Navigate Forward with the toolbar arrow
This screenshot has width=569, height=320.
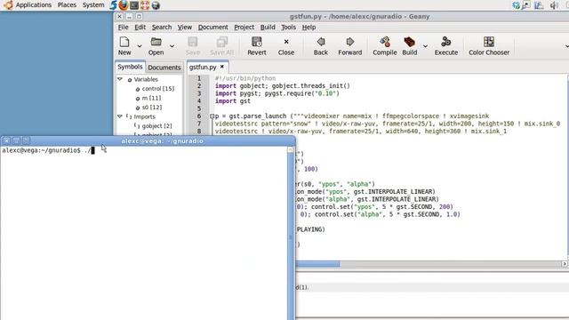tap(349, 42)
